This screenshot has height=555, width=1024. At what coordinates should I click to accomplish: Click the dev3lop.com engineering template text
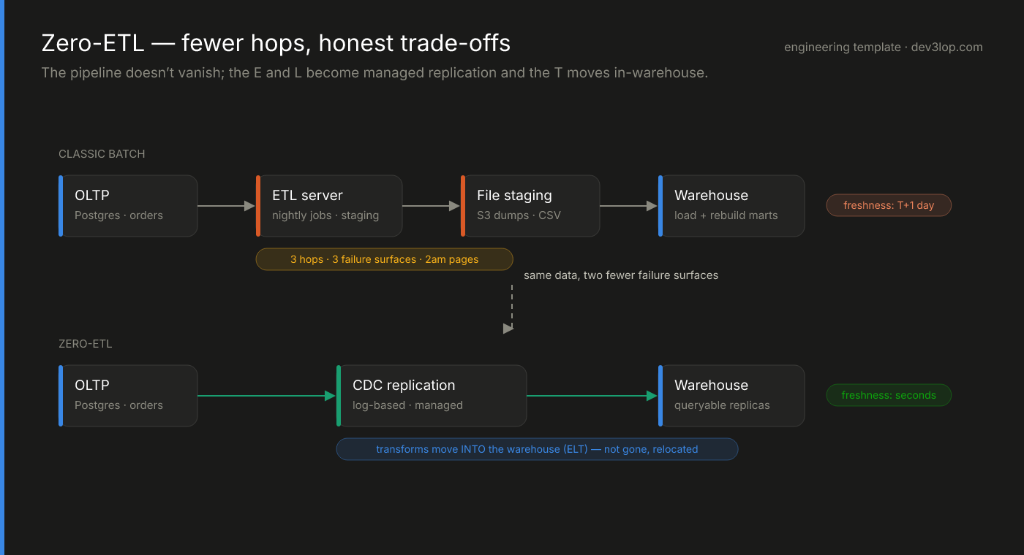pos(884,47)
